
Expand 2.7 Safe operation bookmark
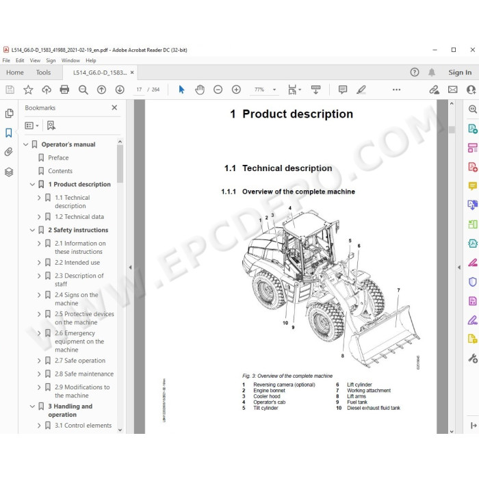click(39, 361)
